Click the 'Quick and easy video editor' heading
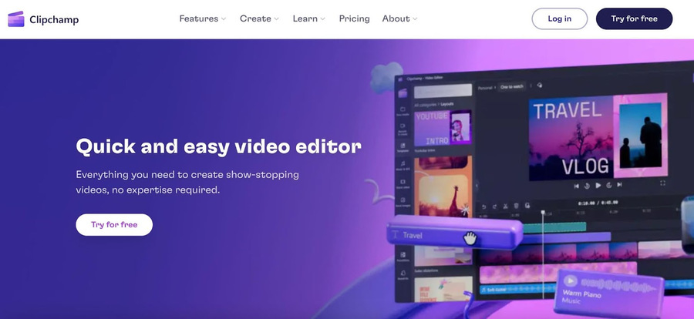694x319 pixels. pos(219,146)
